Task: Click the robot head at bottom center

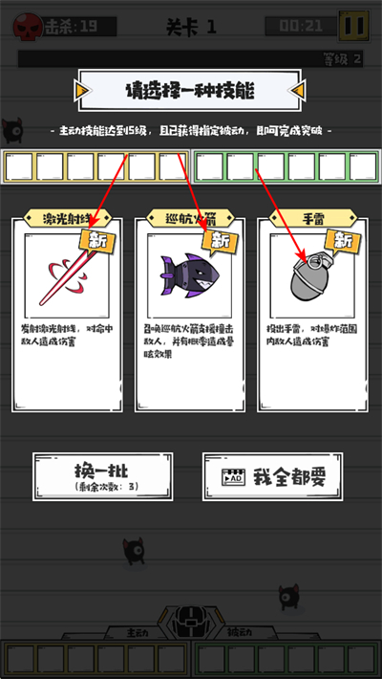Action: [190, 620]
